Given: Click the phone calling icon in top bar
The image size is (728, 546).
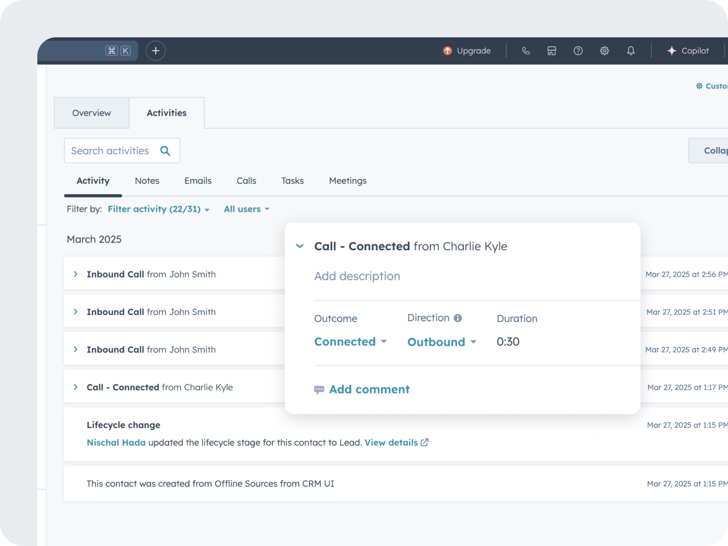Looking at the screenshot, I should 526,51.
